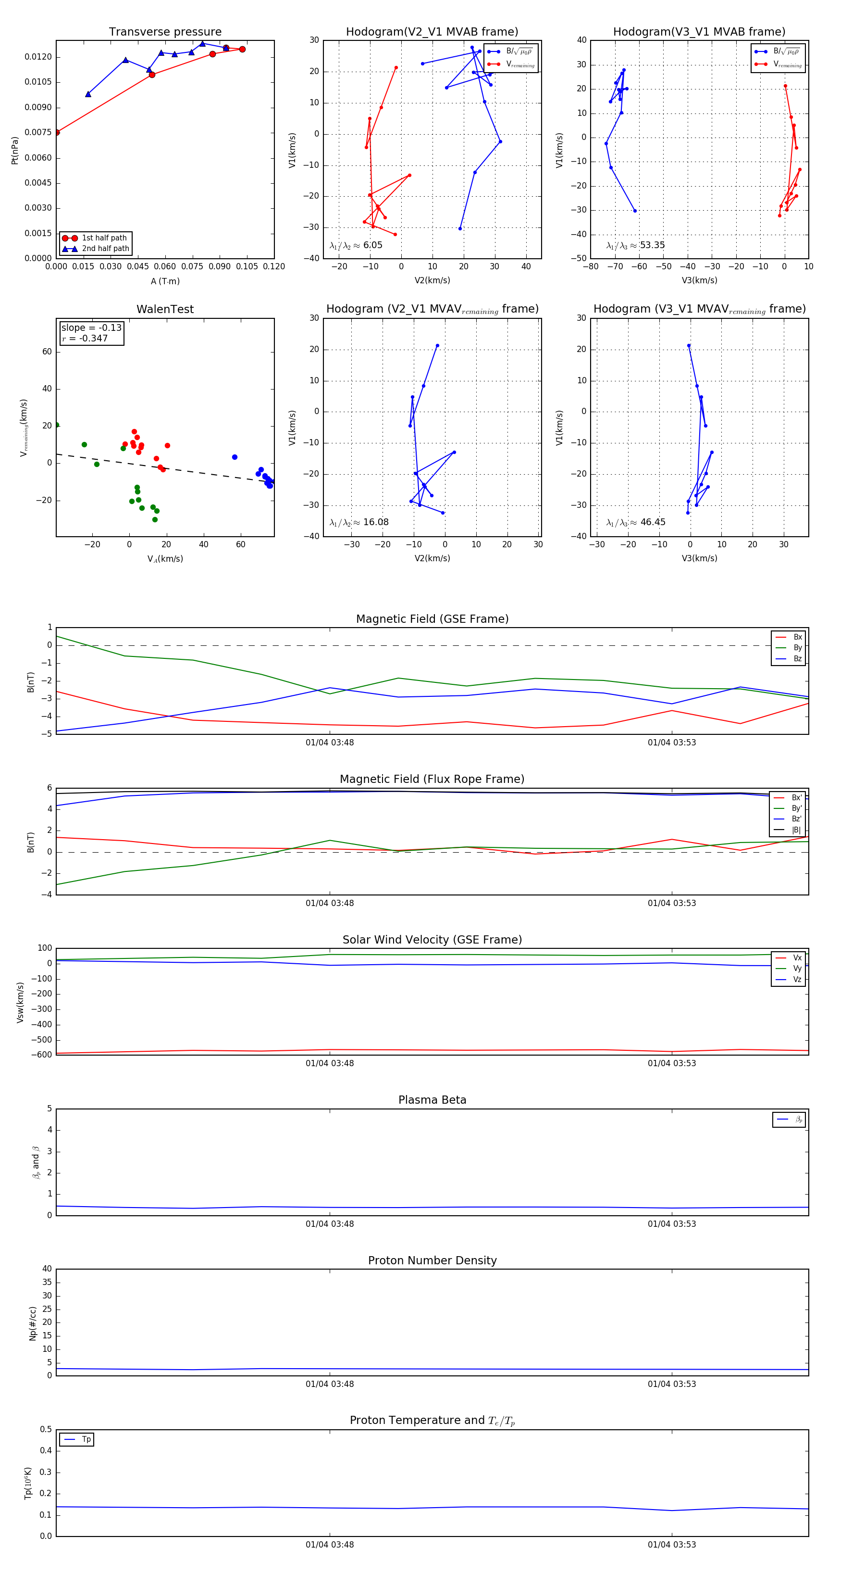Select the 'Hodogram(V3_V1 MVAB frame)' title
Viewport: 865px width, 1587px height.
coord(699,32)
